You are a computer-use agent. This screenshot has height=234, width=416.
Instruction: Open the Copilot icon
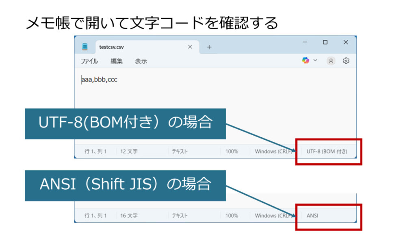pos(305,61)
